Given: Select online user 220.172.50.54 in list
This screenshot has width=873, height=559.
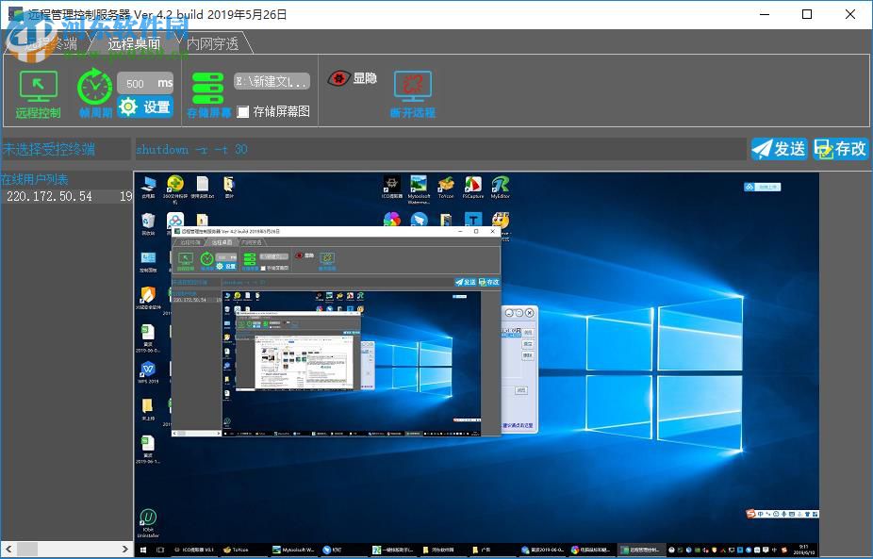Looking at the screenshot, I should pos(49,197).
